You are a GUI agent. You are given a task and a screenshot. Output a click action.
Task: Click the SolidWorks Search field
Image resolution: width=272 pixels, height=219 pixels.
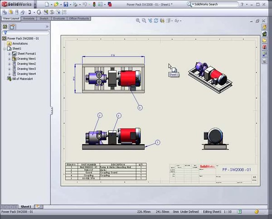(x=216, y=4)
